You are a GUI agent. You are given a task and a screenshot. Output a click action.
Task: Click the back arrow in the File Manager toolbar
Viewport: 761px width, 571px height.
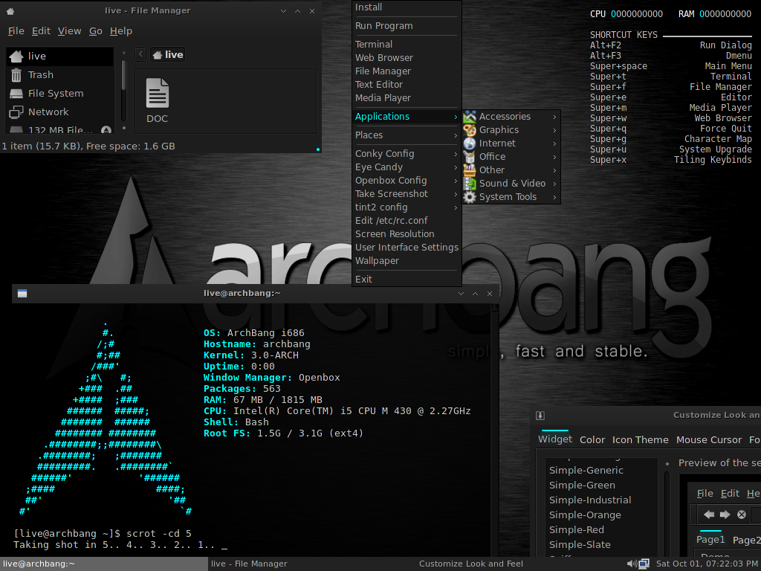[140, 54]
